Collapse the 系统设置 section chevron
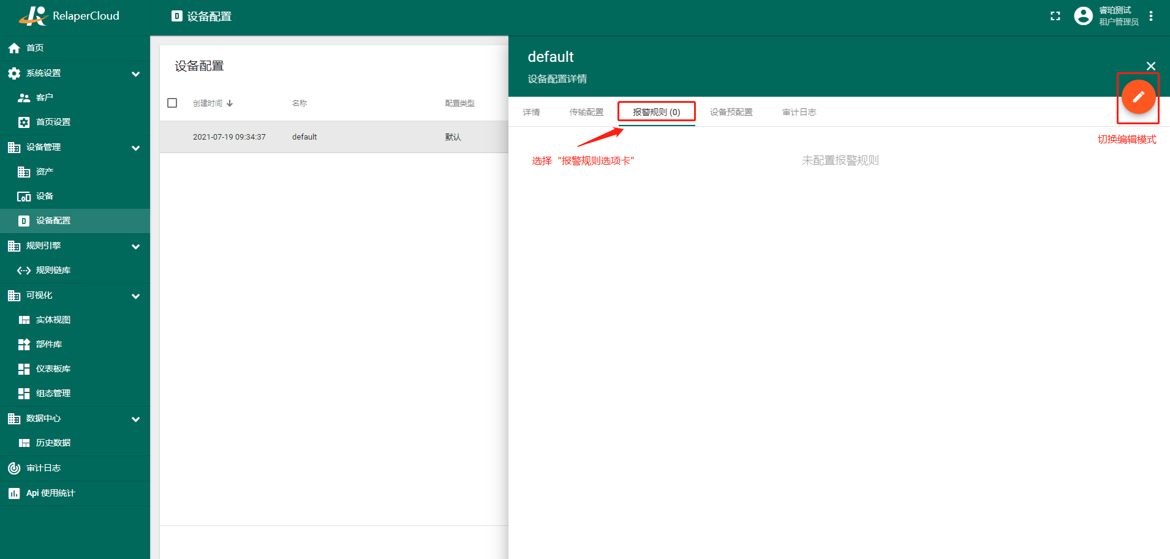This screenshot has height=559, width=1170. [x=136, y=74]
